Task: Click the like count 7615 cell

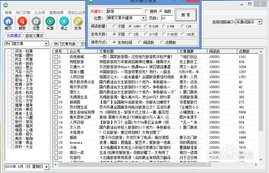Action: 242,147
